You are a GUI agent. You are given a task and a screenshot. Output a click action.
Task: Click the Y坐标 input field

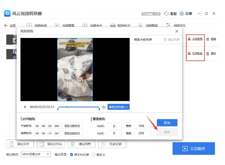[114, 133]
